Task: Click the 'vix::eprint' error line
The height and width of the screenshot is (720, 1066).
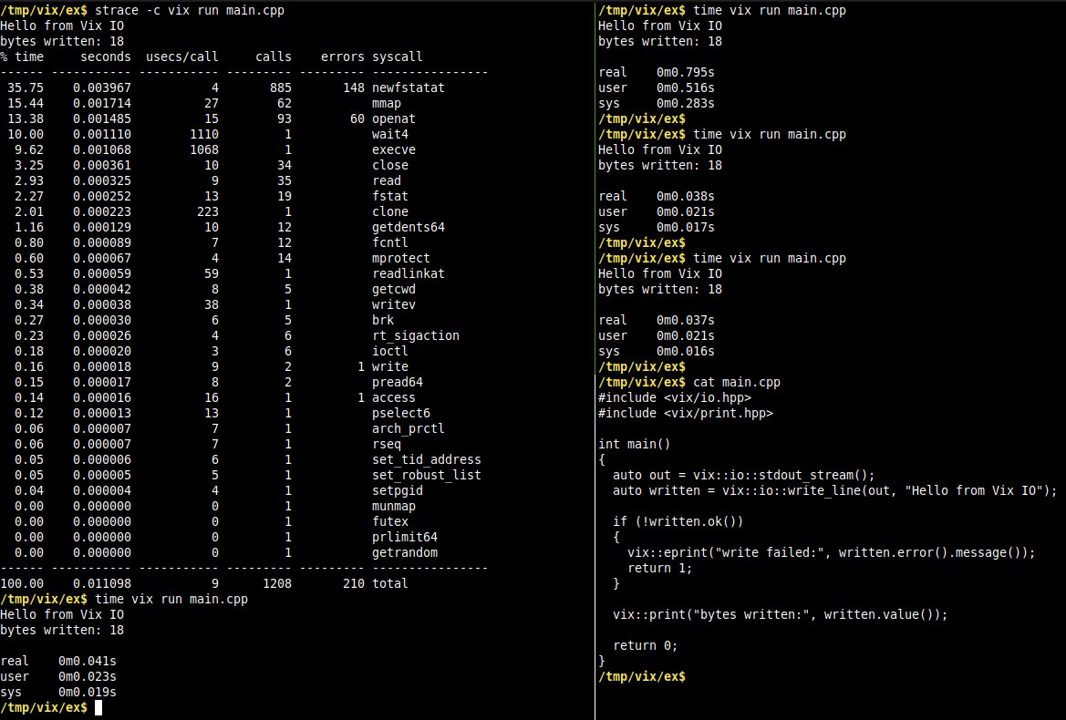Action: (831, 552)
